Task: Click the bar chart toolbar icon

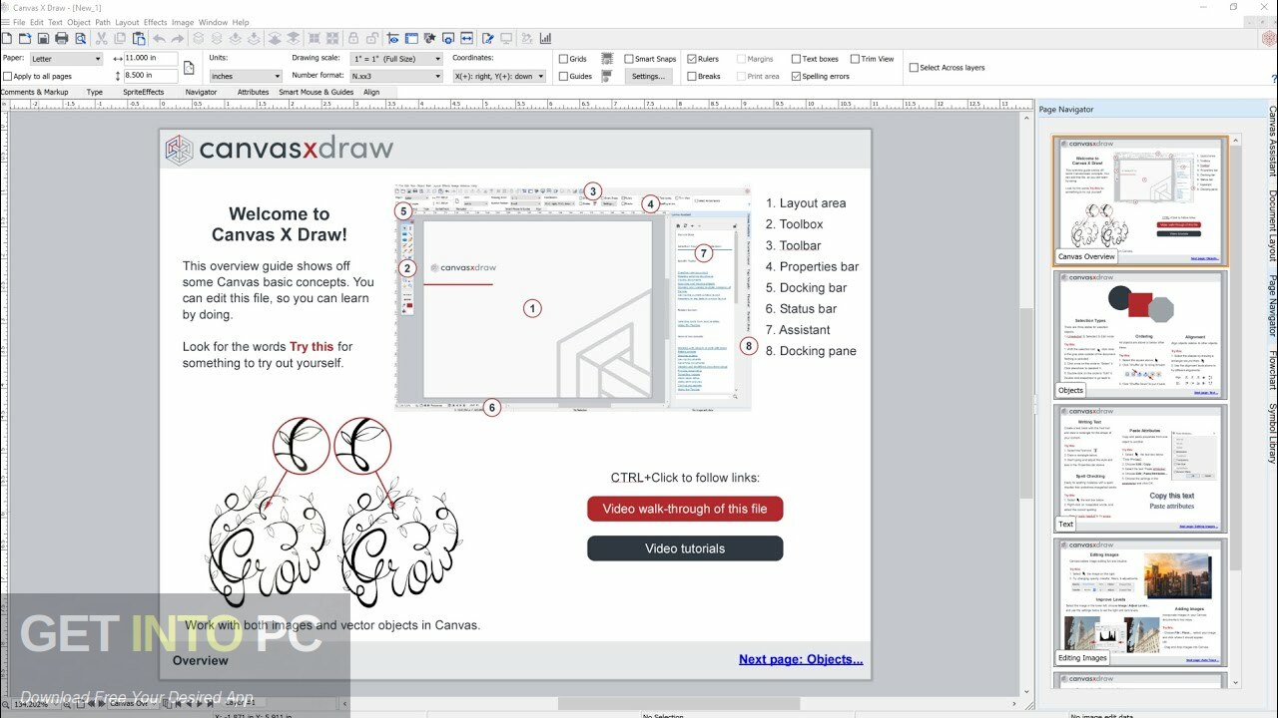Action: [546, 39]
